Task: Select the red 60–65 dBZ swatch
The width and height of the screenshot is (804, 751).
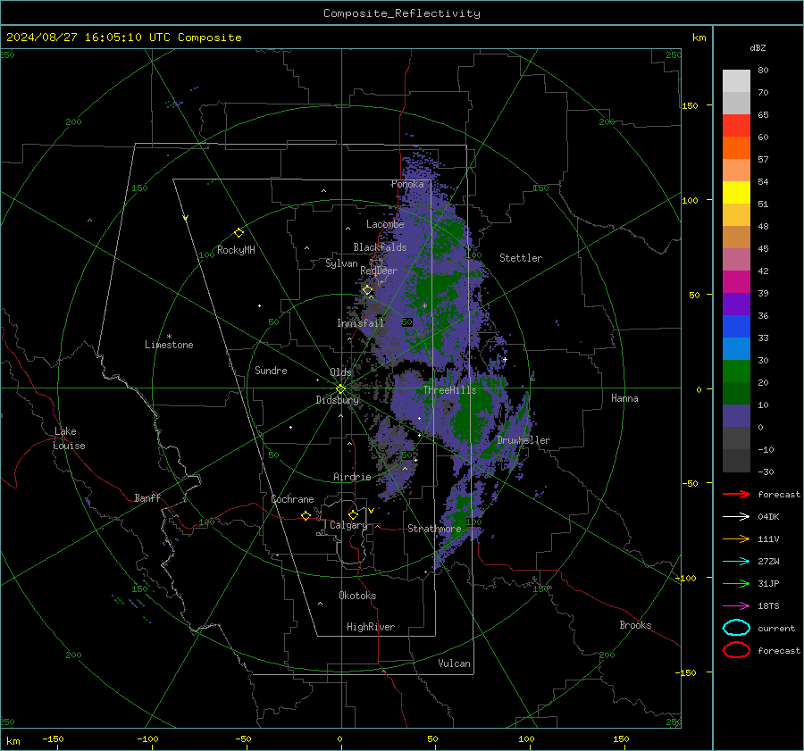Action: (736, 126)
